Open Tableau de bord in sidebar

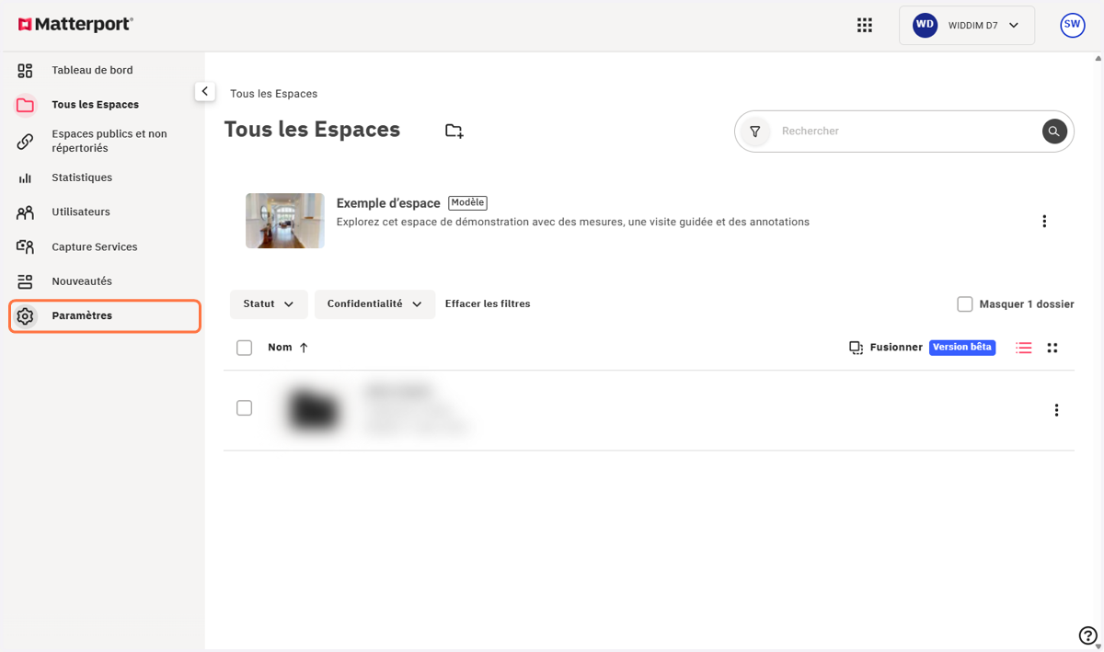92,71
